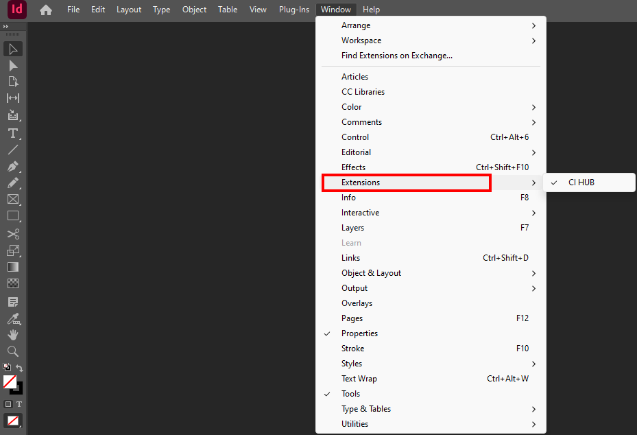Open the InDesign home screen icon
Viewport: 637px width, 435px height.
coord(45,11)
